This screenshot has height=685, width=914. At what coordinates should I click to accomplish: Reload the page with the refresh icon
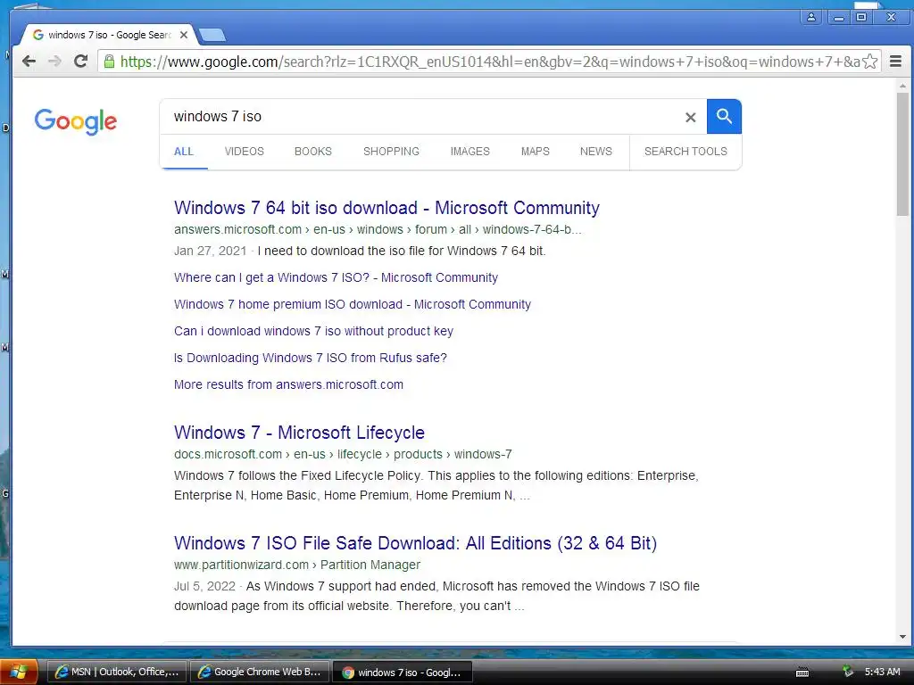(81, 62)
